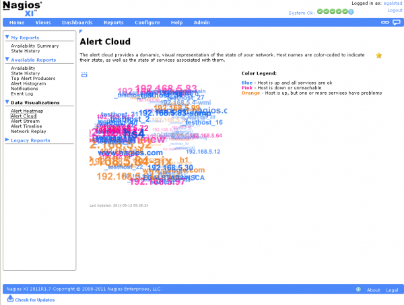Collapse the My Reports section
The height and width of the screenshot is (305, 404).
(7, 38)
